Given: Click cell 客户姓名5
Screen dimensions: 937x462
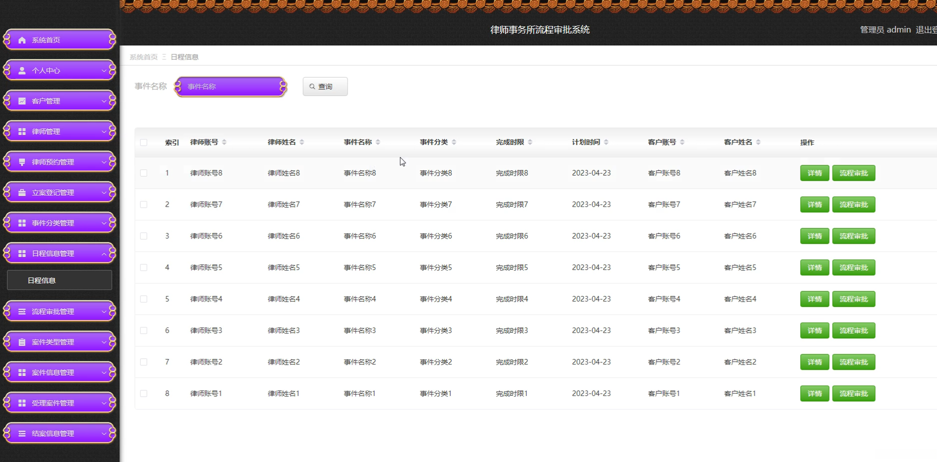Looking at the screenshot, I should (740, 267).
